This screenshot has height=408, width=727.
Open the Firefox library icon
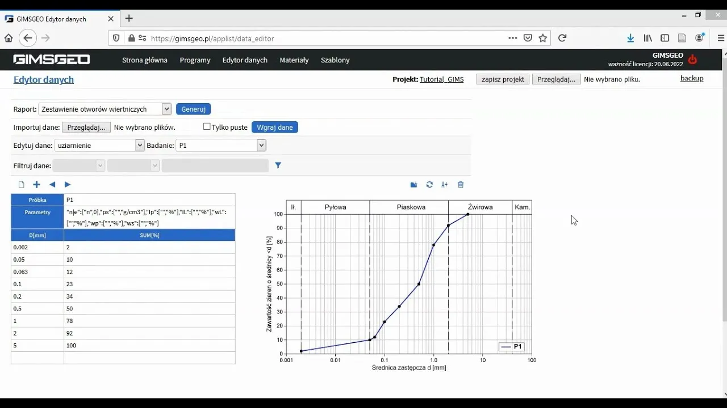[x=648, y=38]
